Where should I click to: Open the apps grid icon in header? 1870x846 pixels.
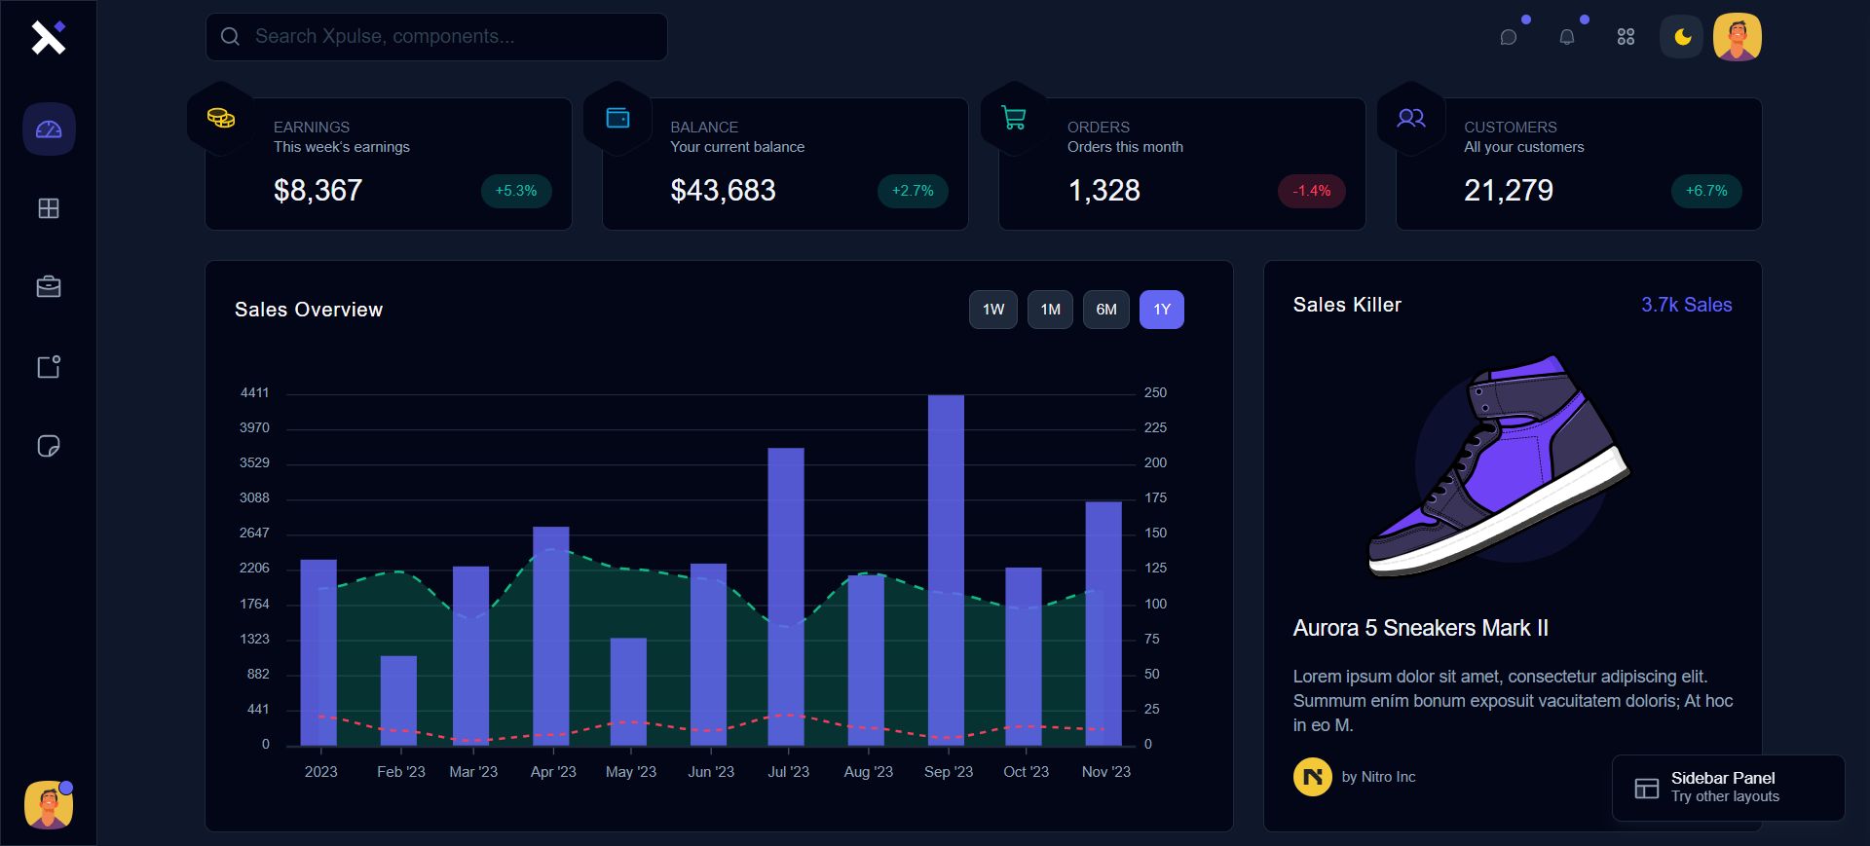click(x=1626, y=37)
